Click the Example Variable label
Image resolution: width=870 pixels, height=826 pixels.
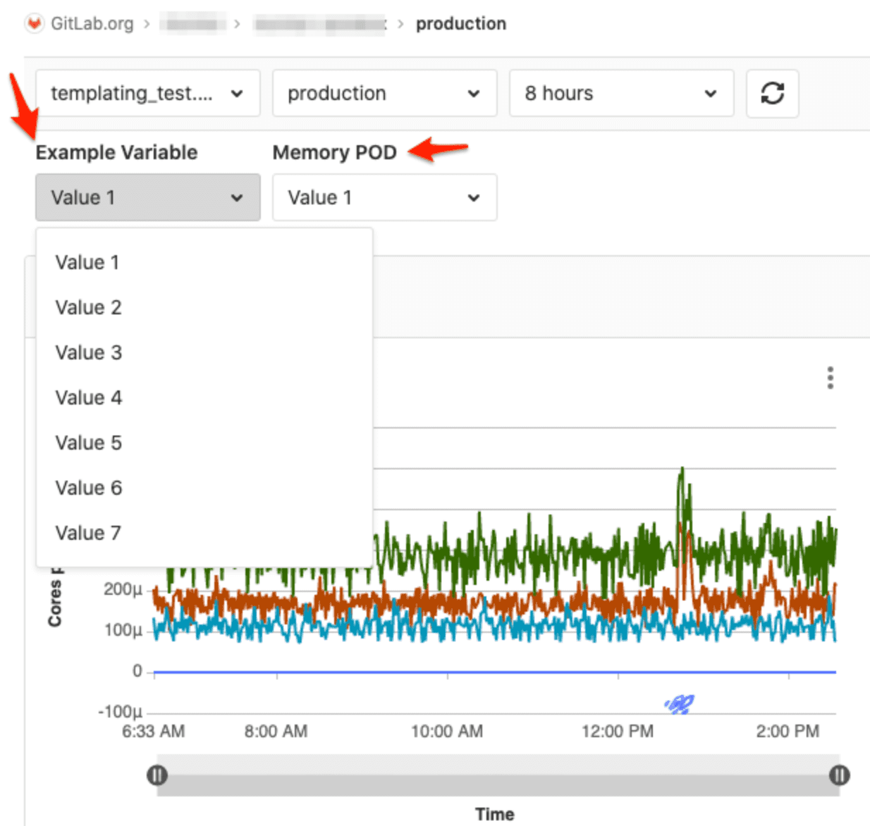click(x=116, y=152)
